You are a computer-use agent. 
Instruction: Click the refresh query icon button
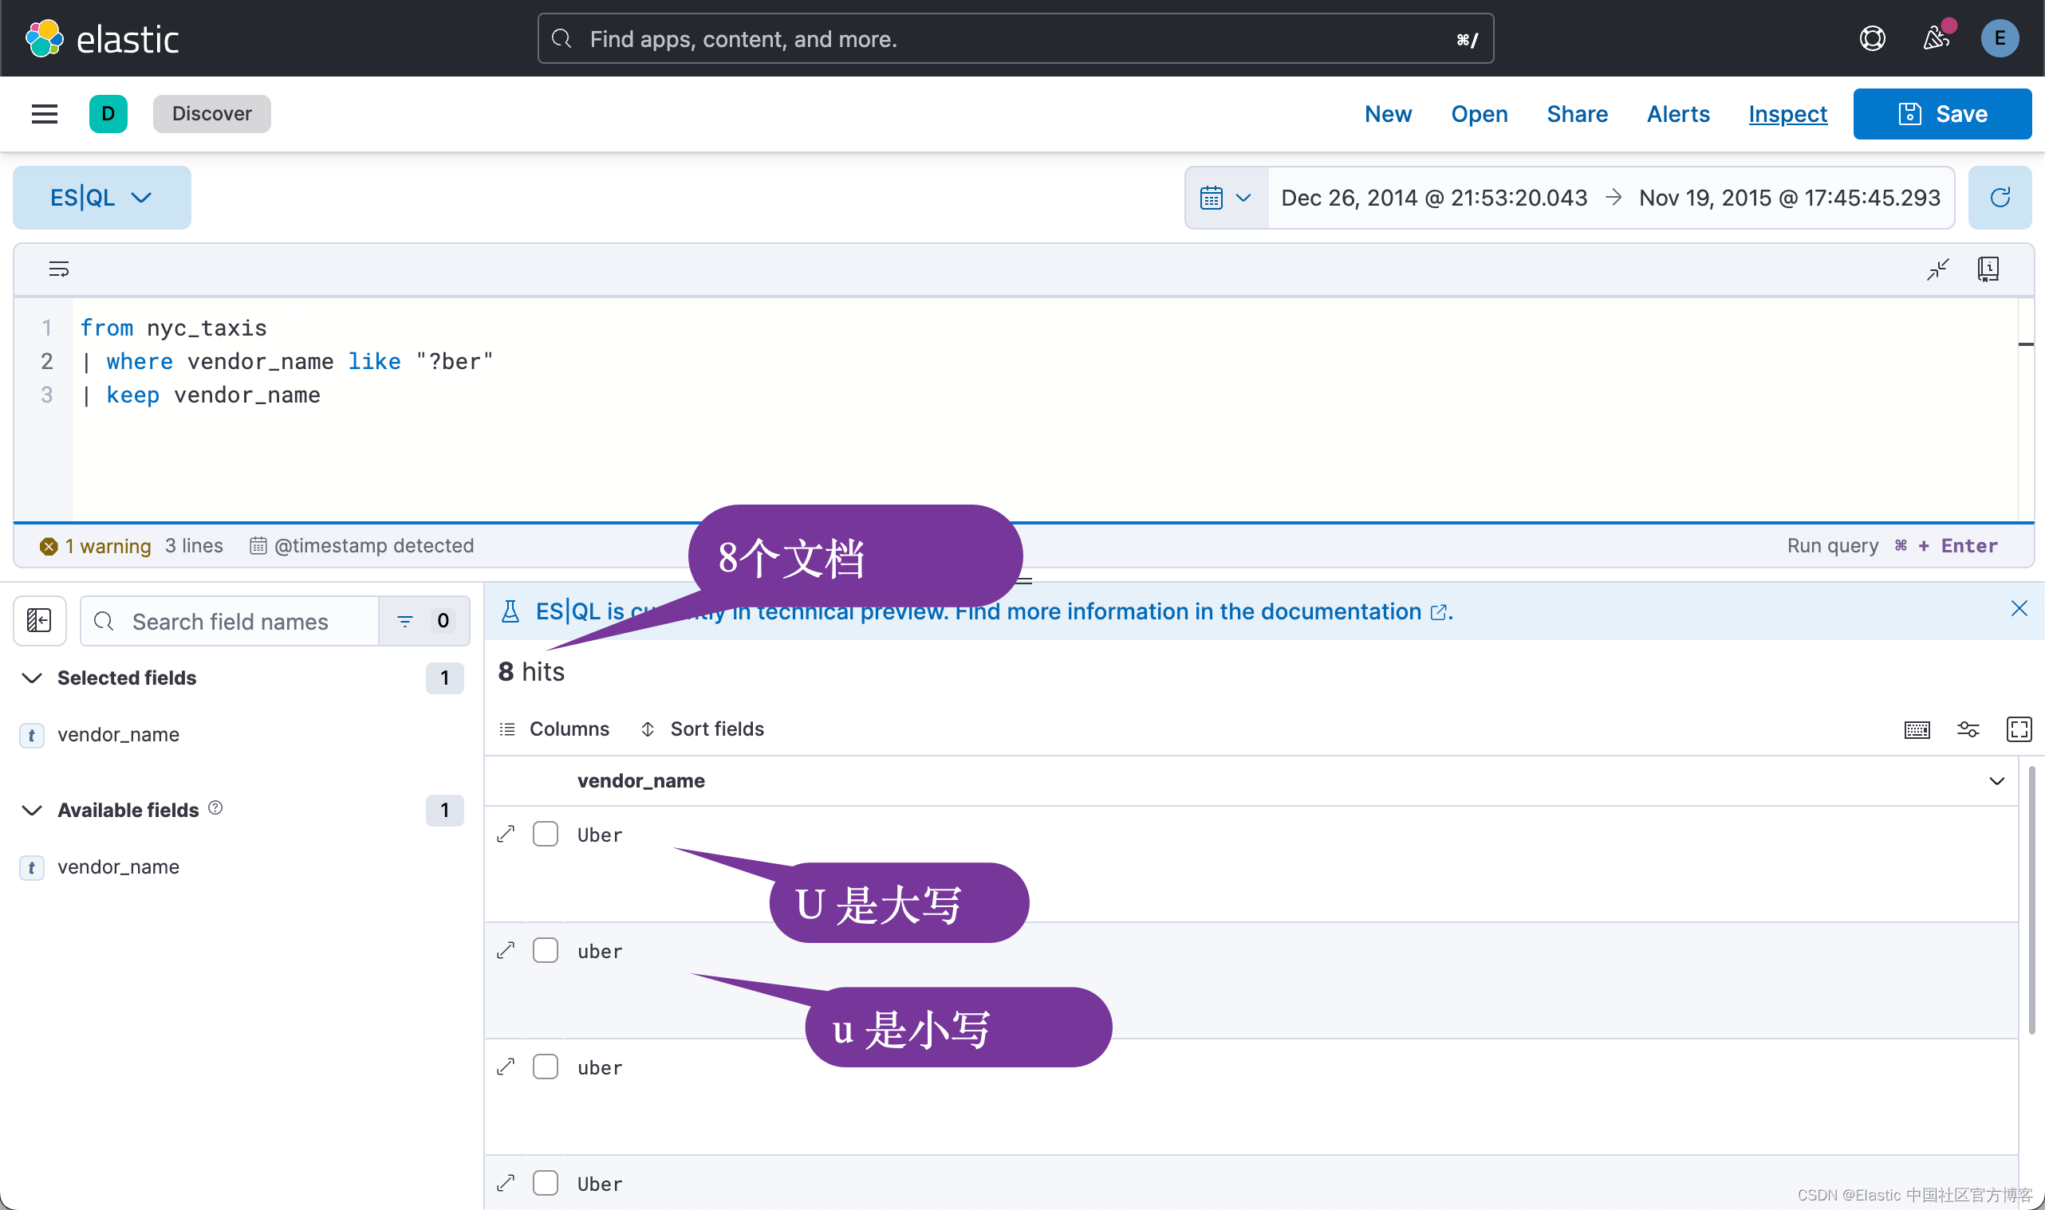[x=2000, y=198]
